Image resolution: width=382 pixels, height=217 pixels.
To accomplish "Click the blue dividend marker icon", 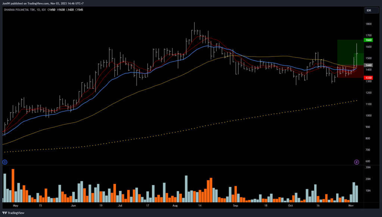I will (5, 162).
